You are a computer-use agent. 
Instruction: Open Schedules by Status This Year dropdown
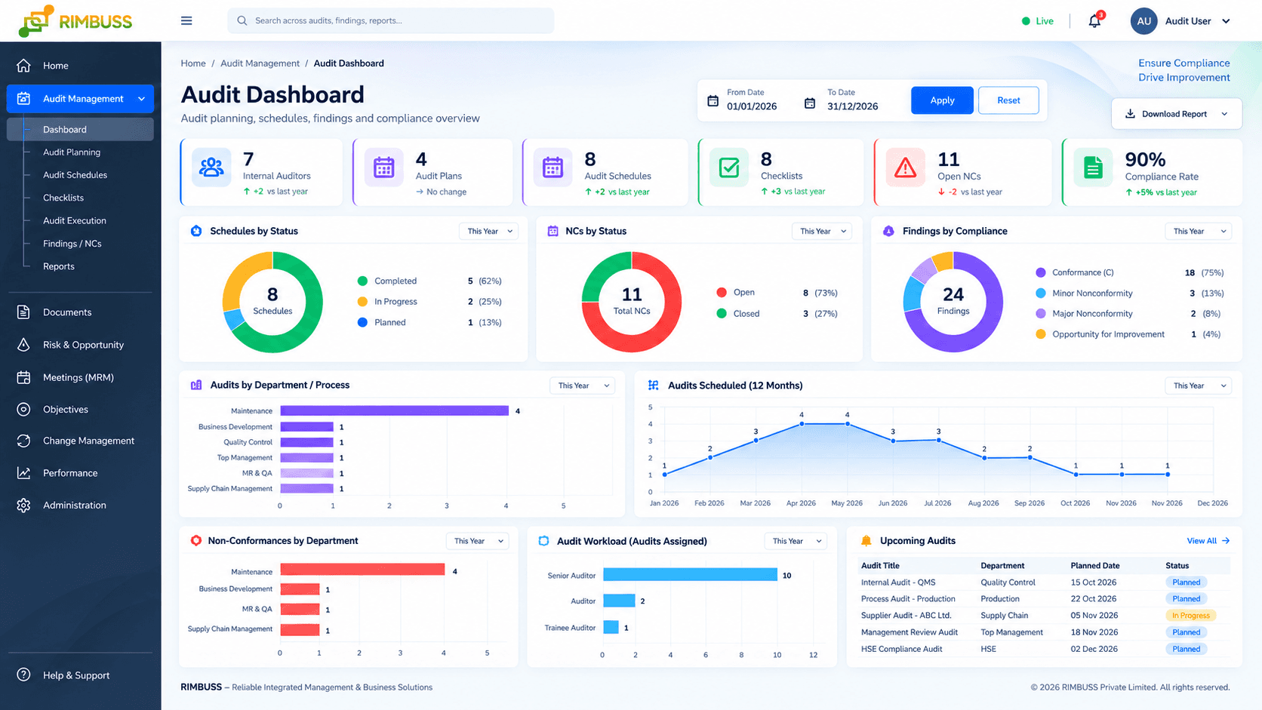tap(488, 232)
